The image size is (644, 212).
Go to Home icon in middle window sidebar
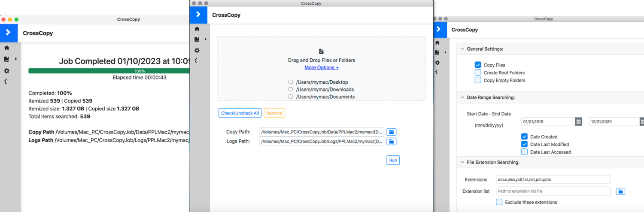(x=197, y=29)
